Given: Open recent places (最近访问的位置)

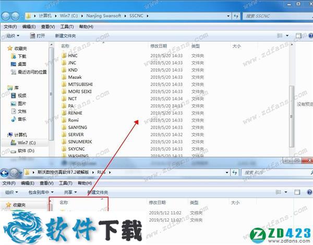Looking at the screenshot, I should (29, 72).
